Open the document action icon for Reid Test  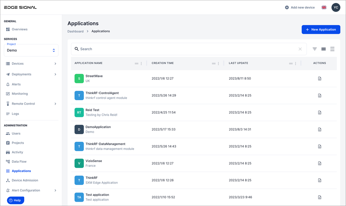319,112
